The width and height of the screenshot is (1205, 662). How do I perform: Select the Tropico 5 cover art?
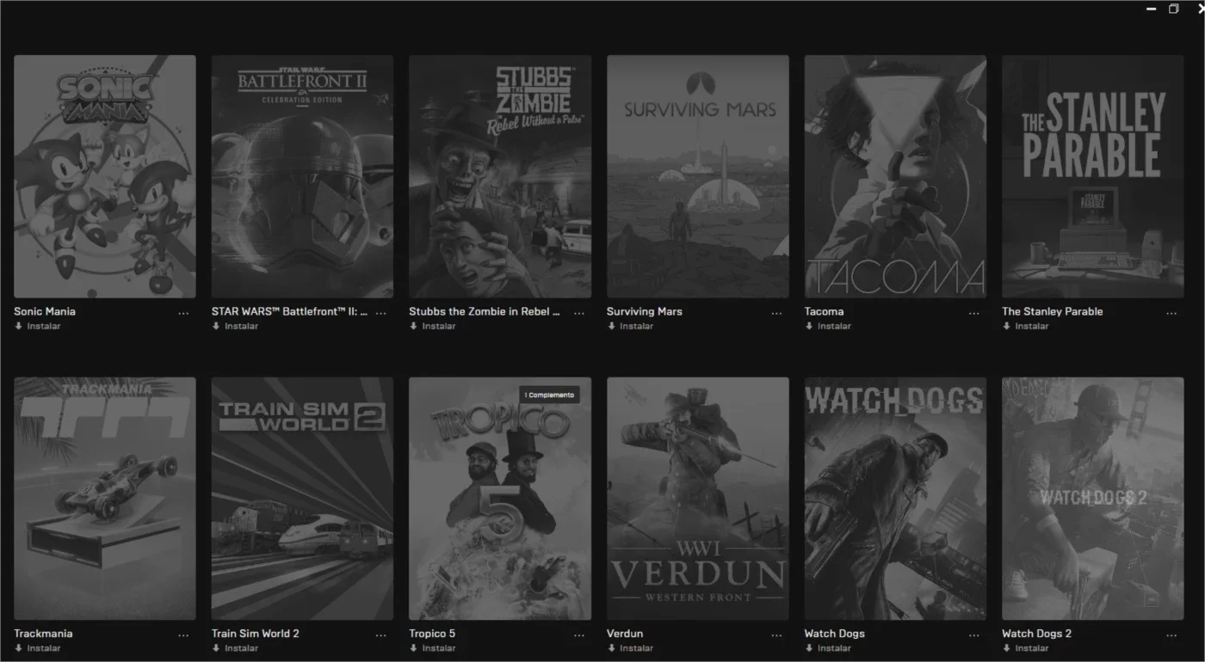coord(500,499)
